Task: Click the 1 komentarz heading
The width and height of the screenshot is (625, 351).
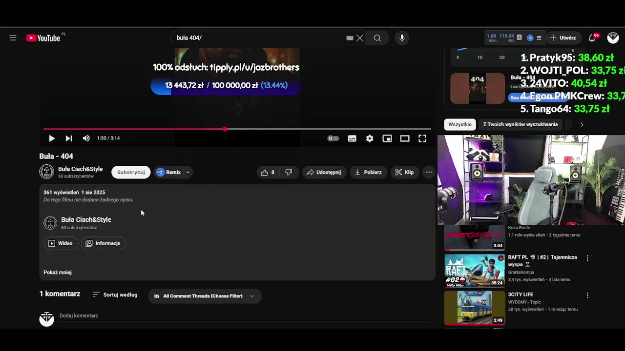Action: click(60, 294)
